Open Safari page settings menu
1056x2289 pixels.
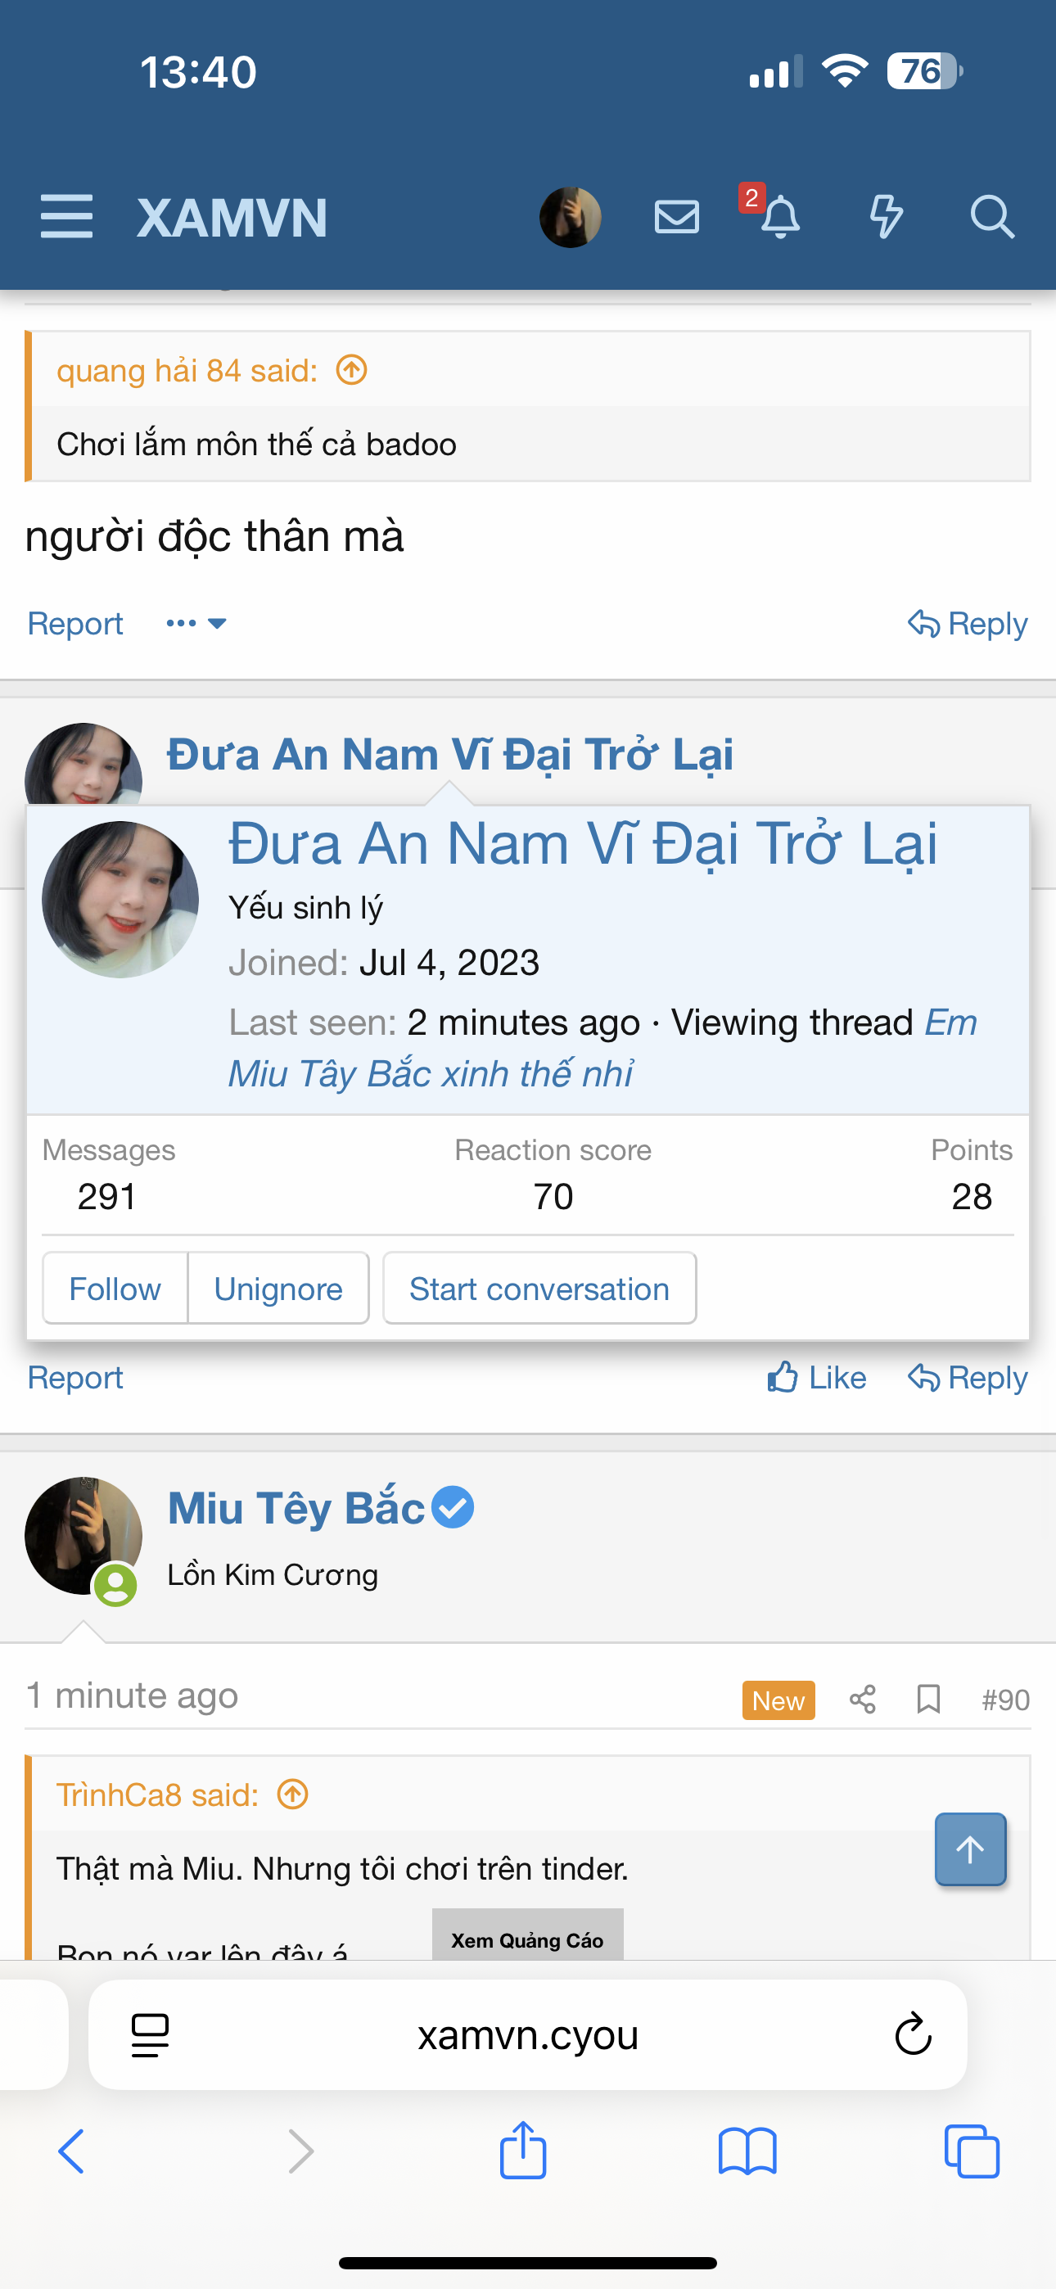pos(151,2034)
